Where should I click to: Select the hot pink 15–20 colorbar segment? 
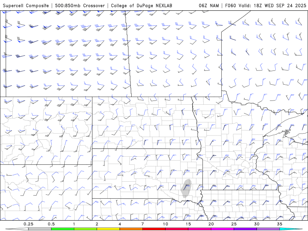pyautogui.click(x=199, y=229)
